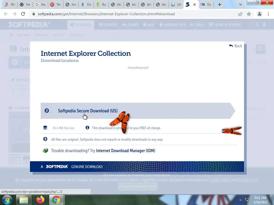Switch to the 'Ind' tab
The width and height of the screenshot is (274, 205).
(x=71, y=5)
